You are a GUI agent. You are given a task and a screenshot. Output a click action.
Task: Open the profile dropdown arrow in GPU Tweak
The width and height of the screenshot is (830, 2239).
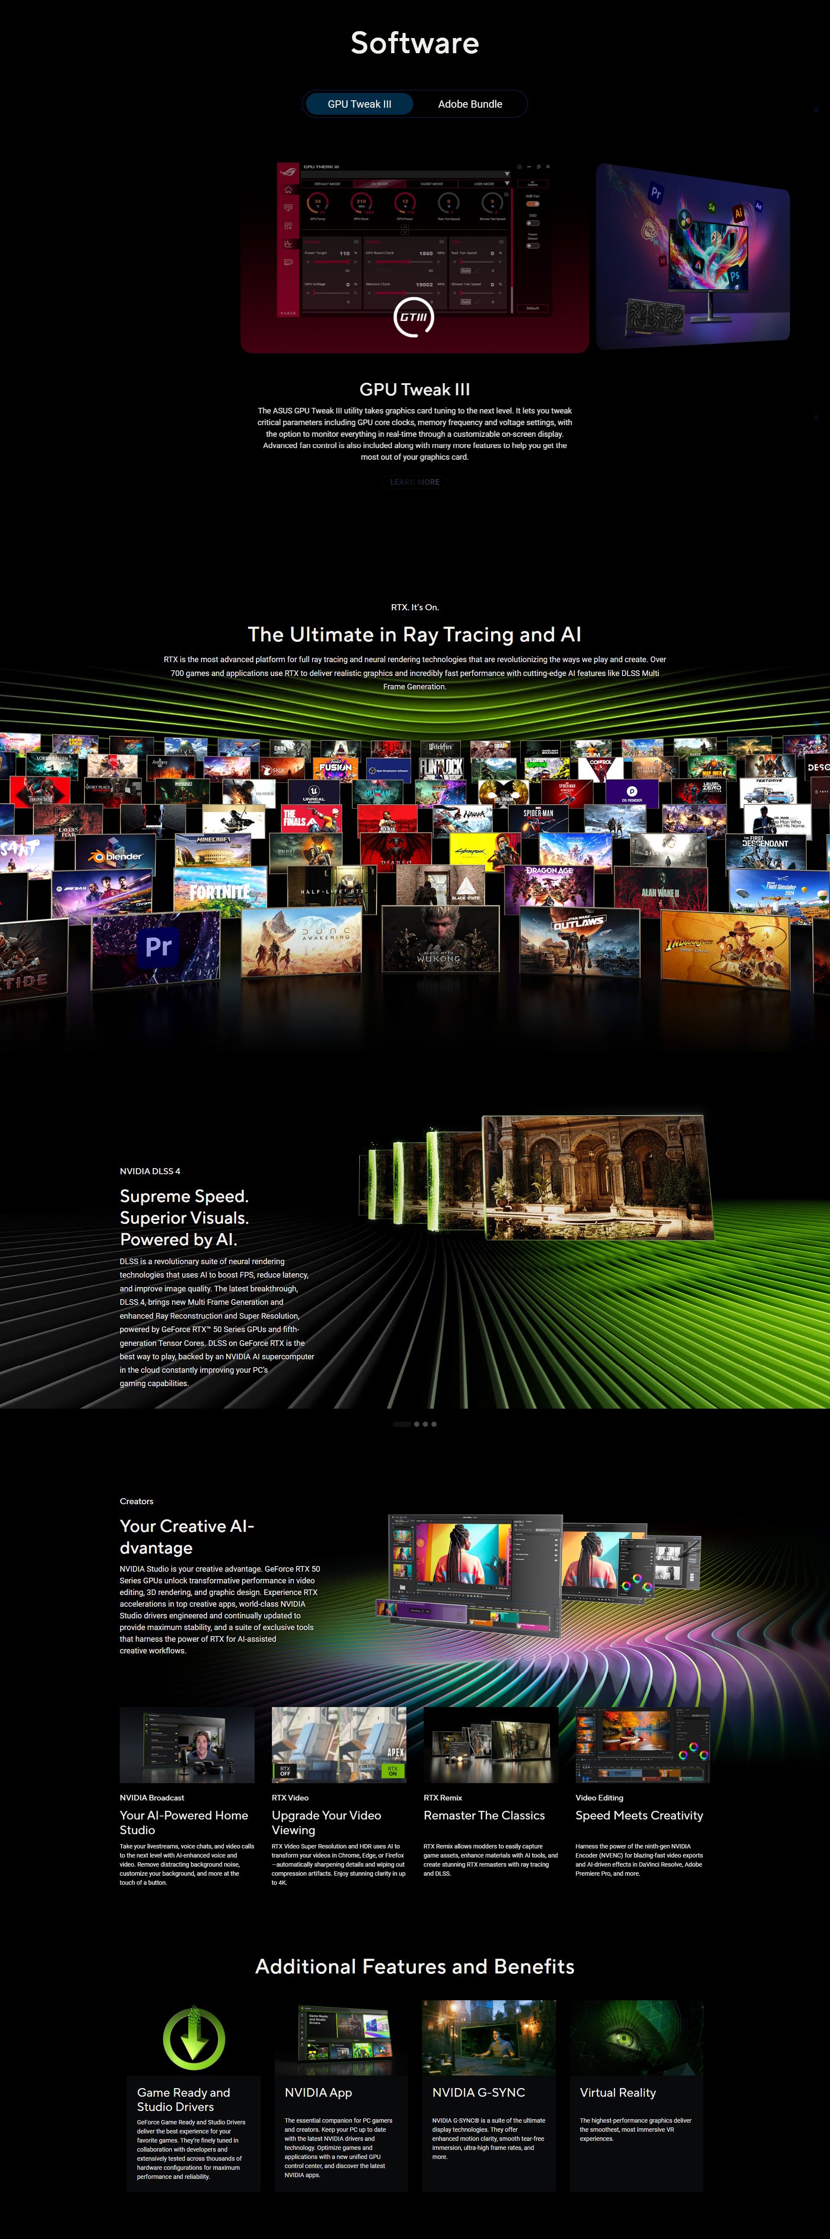[x=507, y=175]
